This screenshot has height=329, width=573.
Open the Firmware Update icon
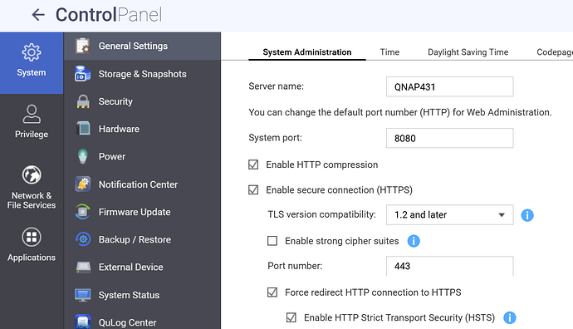point(83,212)
